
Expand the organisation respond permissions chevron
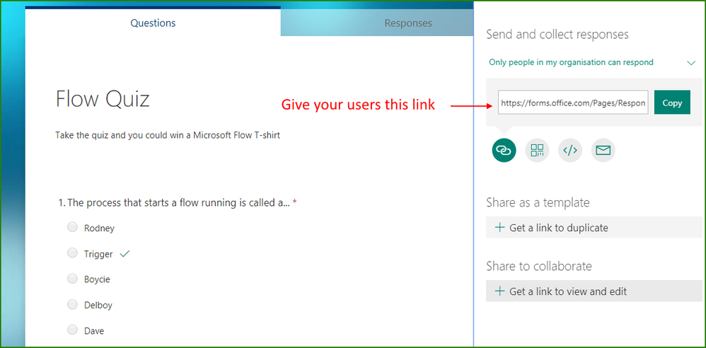tap(692, 63)
